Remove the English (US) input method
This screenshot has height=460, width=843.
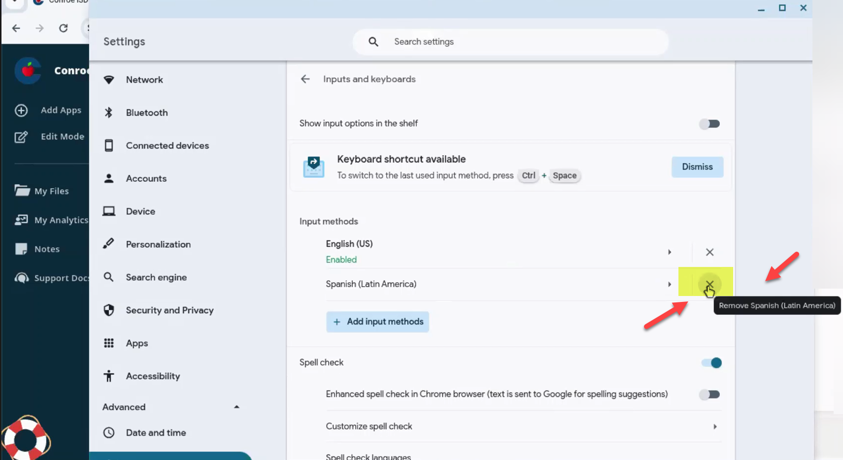tap(709, 252)
